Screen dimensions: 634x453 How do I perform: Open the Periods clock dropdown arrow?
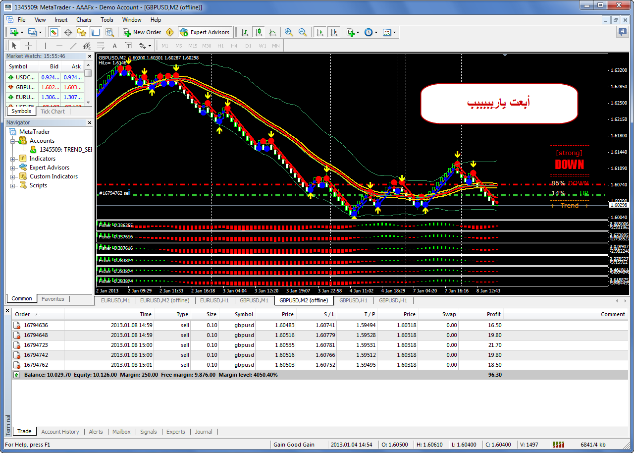[x=376, y=32]
